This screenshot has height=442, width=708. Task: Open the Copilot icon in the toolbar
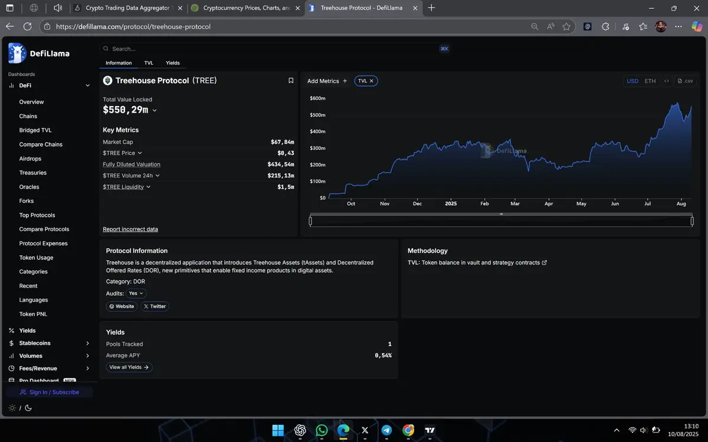(696, 27)
